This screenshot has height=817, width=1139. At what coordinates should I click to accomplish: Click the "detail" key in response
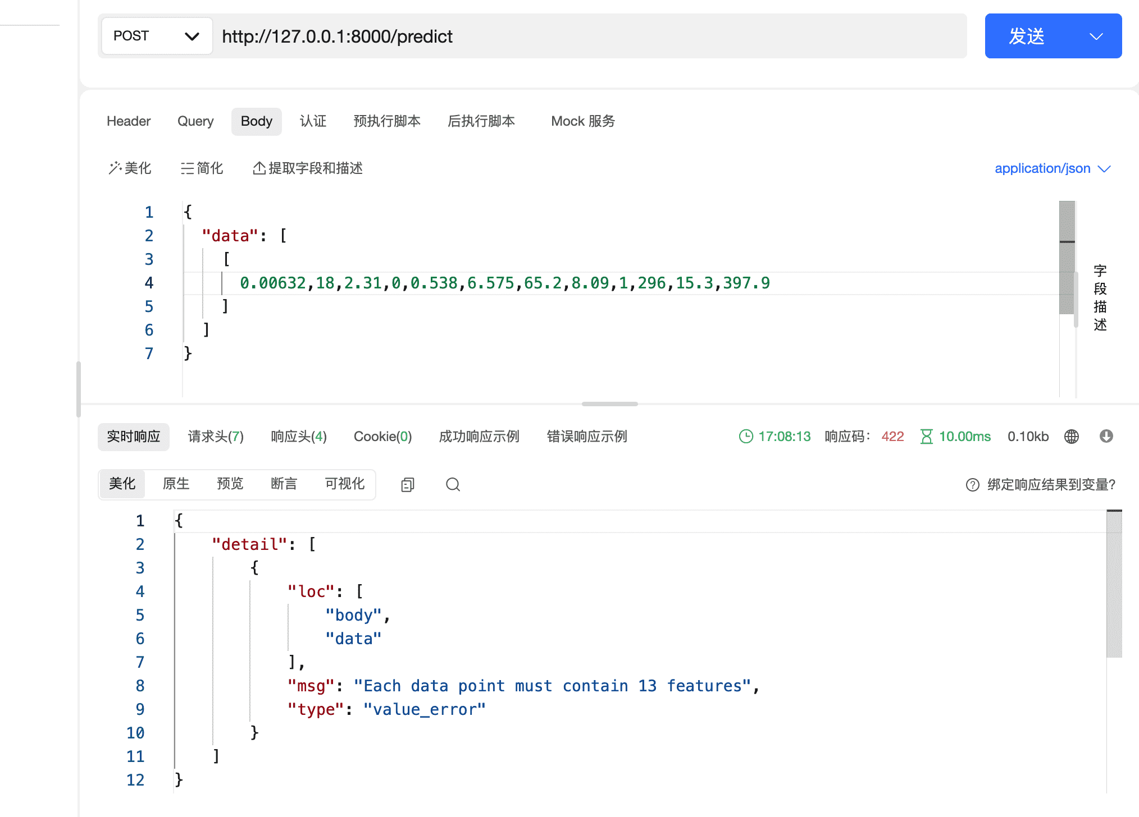[x=250, y=544]
